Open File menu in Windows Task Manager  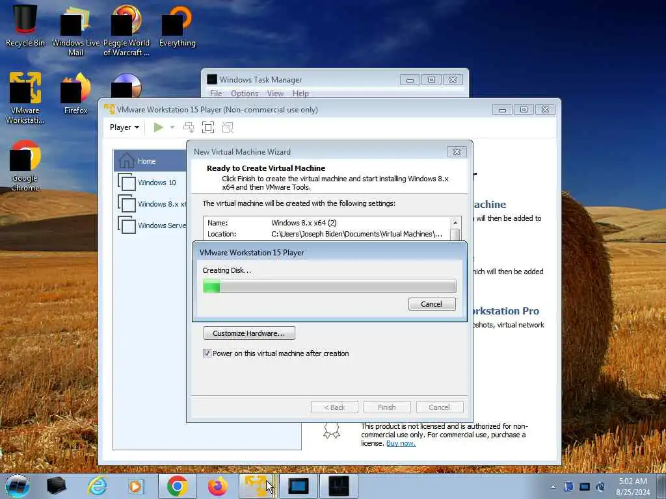(x=216, y=94)
